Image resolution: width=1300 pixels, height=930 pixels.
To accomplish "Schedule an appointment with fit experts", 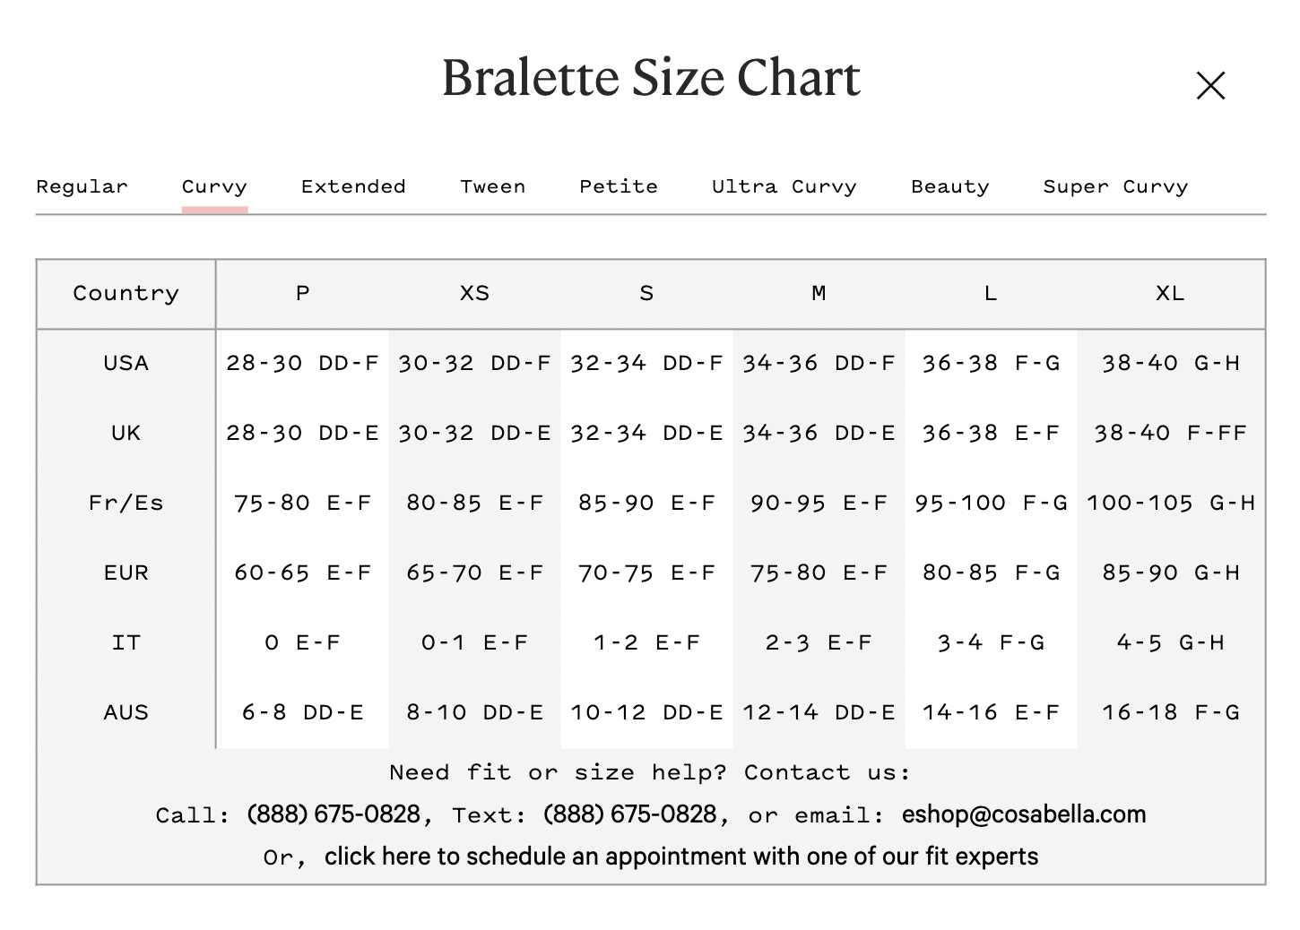I will pos(681,857).
